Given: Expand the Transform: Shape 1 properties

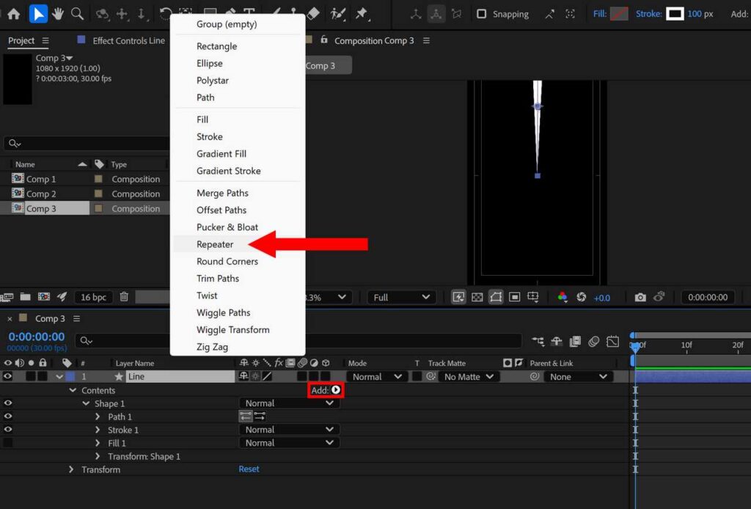Looking at the screenshot, I should (x=98, y=456).
